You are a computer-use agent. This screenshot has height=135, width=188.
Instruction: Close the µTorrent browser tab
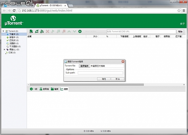(x=65, y=6)
